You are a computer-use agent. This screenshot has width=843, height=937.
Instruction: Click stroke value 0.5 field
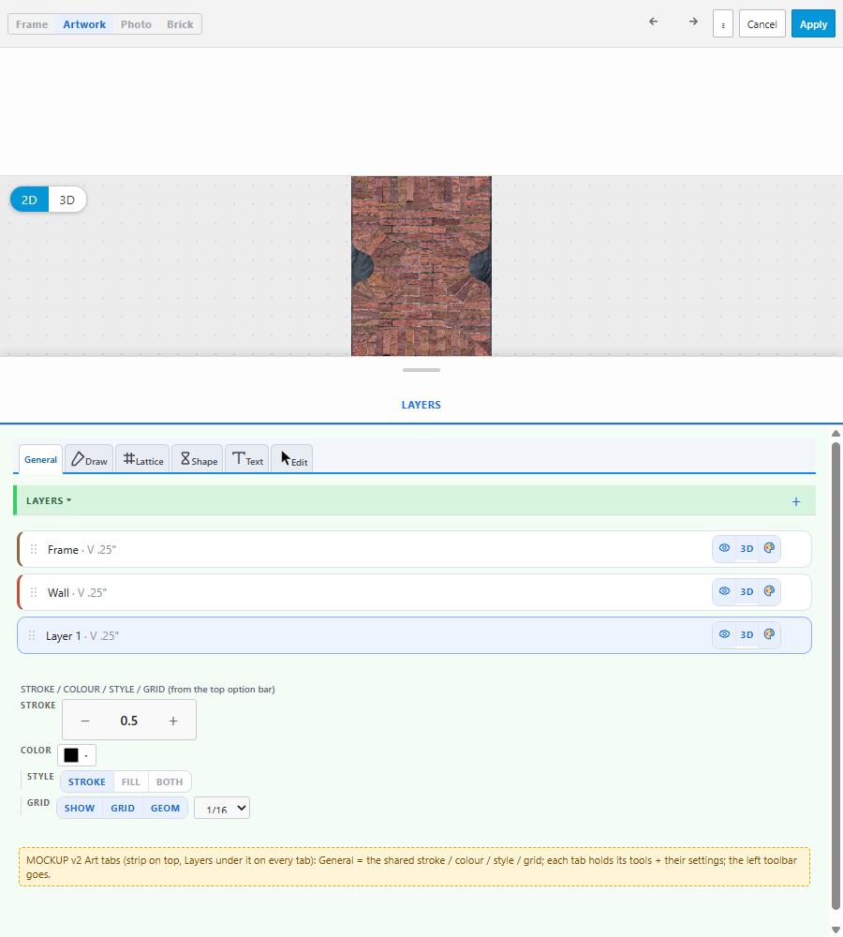[129, 721]
